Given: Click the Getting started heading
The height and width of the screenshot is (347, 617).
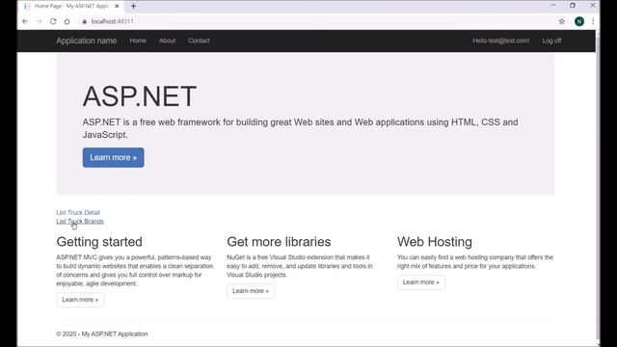Looking at the screenshot, I should pos(99,242).
